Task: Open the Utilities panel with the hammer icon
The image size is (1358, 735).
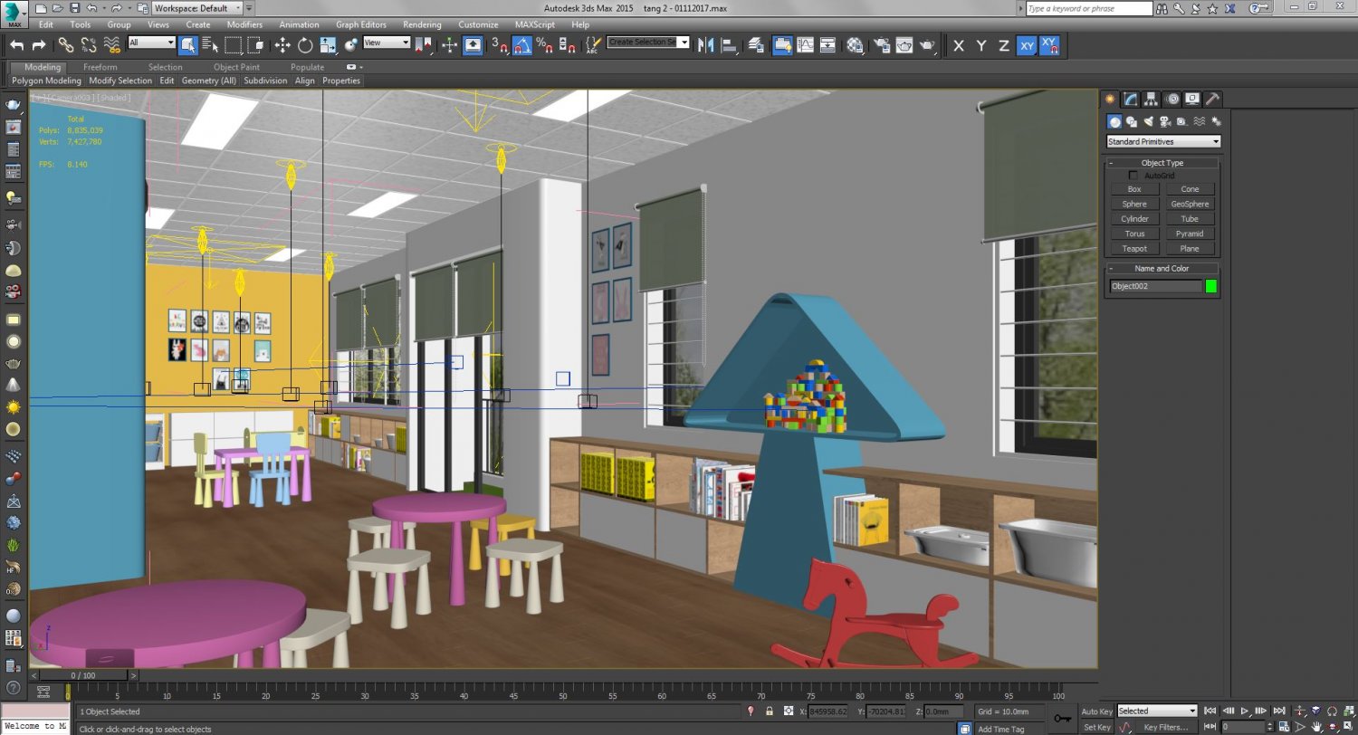Action: 1213,99
